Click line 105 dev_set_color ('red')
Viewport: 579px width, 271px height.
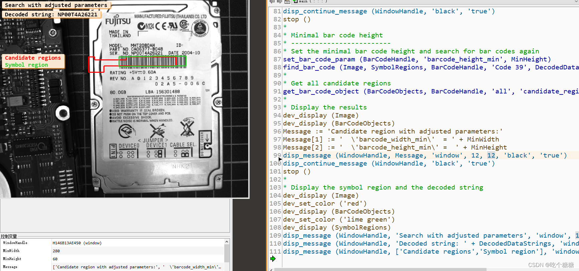[x=325, y=204]
